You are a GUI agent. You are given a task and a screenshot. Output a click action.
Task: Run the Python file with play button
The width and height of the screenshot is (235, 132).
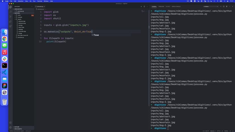click(141, 6)
